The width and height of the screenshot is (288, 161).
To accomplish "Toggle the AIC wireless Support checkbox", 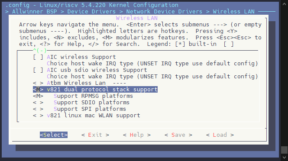I will (74, 57).
